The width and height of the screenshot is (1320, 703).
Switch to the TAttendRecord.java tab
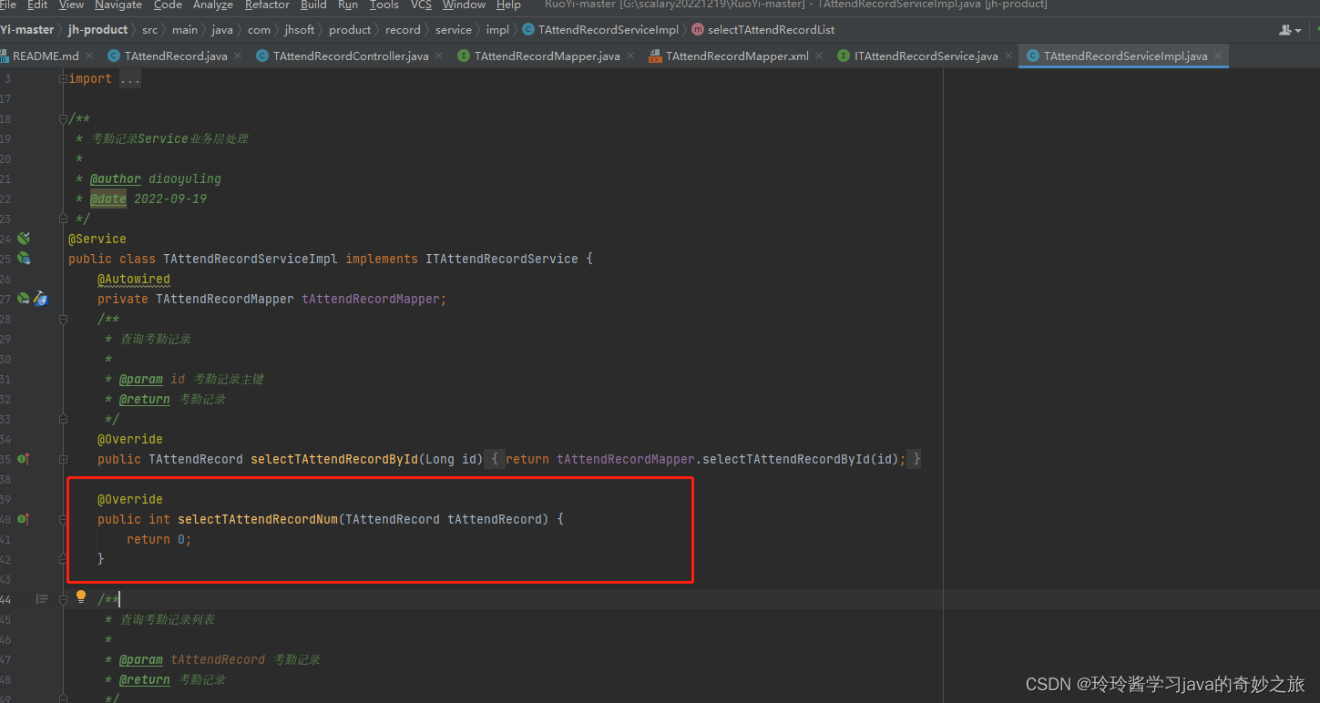[x=176, y=56]
